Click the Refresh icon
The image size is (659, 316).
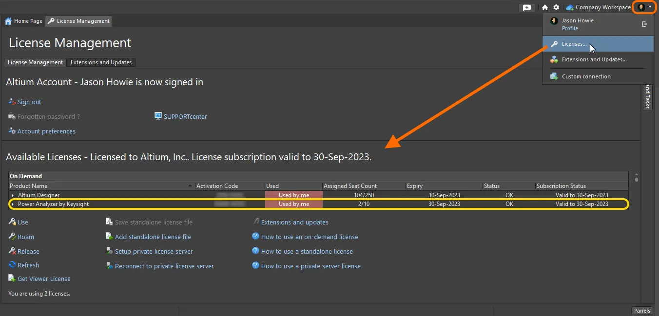pyautogui.click(x=12, y=265)
